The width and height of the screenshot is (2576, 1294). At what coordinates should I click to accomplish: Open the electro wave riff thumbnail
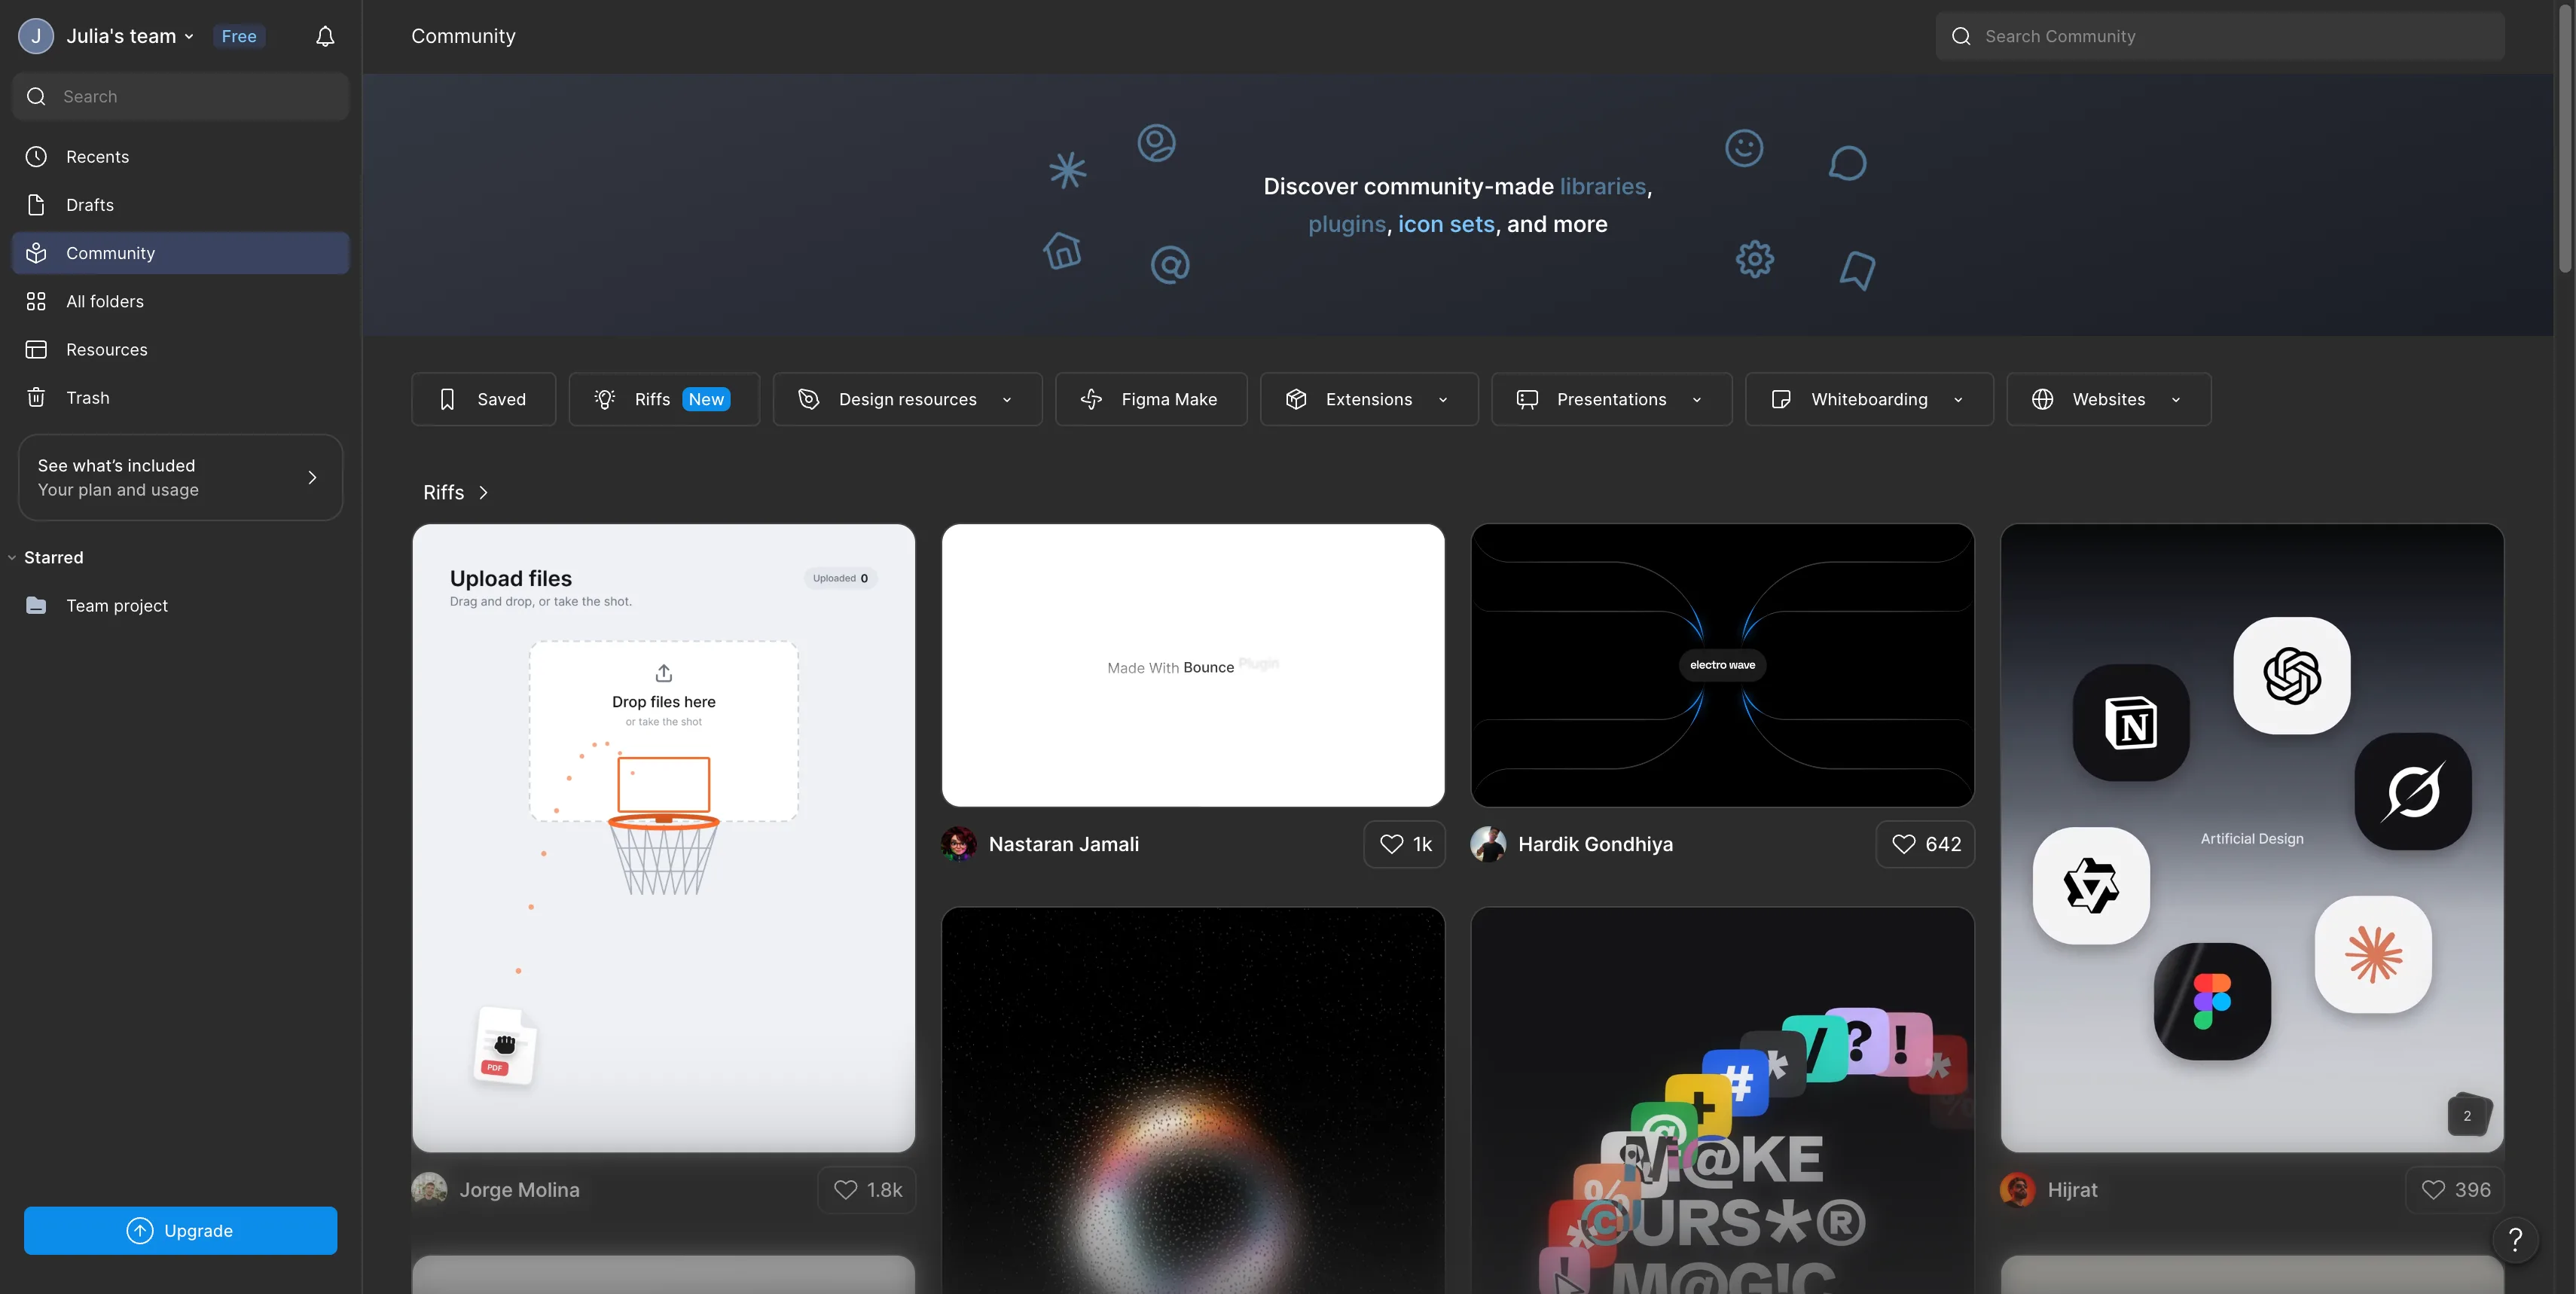tap(1722, 665)
